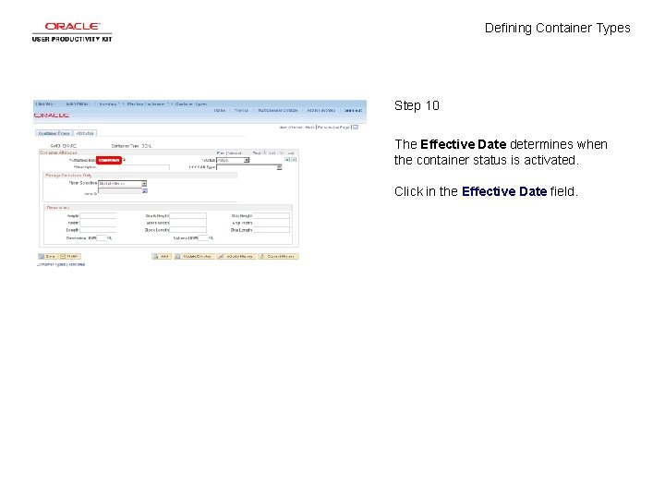Click in the Ship Width field
The image size is (665, 499).
pyautogui.click(x=272, y=223)
